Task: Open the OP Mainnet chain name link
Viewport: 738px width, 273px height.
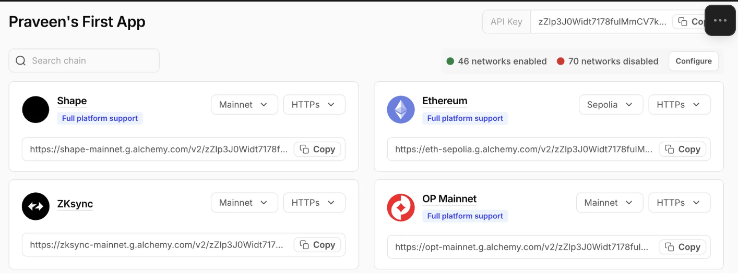Action: (x=449, y=199)
